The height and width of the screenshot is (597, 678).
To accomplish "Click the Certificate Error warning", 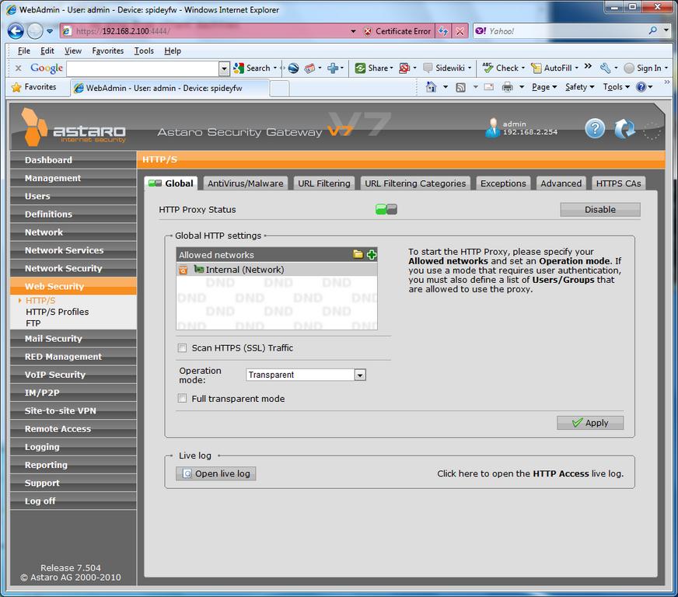I will (397, 31).
